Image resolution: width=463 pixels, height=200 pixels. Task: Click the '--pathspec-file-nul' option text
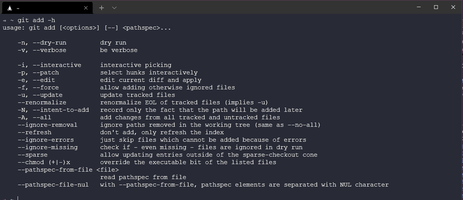(53, 185)
